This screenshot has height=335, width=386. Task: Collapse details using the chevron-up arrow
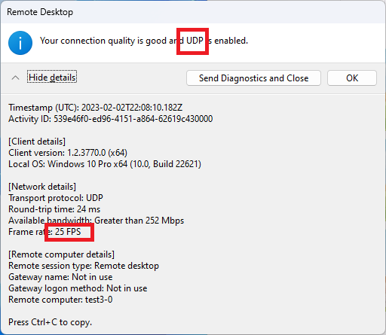coord(15,78)
